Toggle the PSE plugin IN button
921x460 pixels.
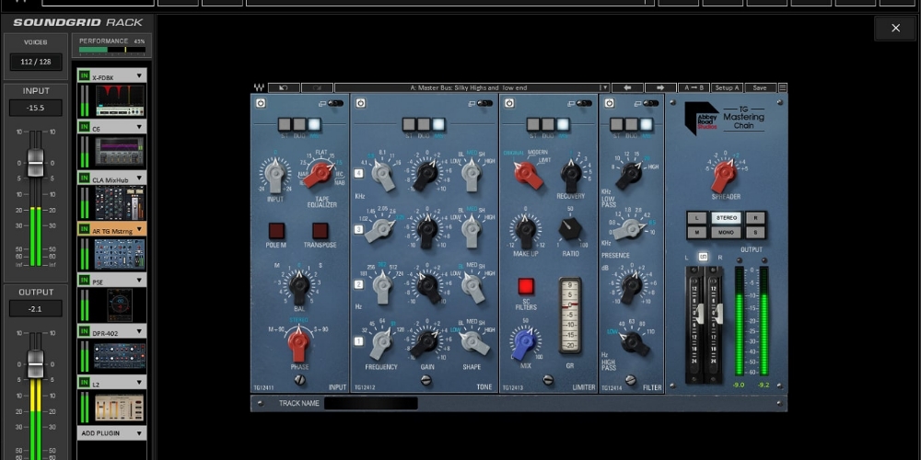84,281
